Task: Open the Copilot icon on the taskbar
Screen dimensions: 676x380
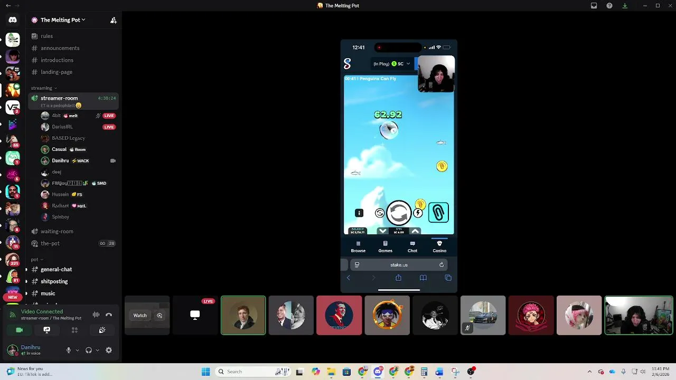Action: pos(316,372)
